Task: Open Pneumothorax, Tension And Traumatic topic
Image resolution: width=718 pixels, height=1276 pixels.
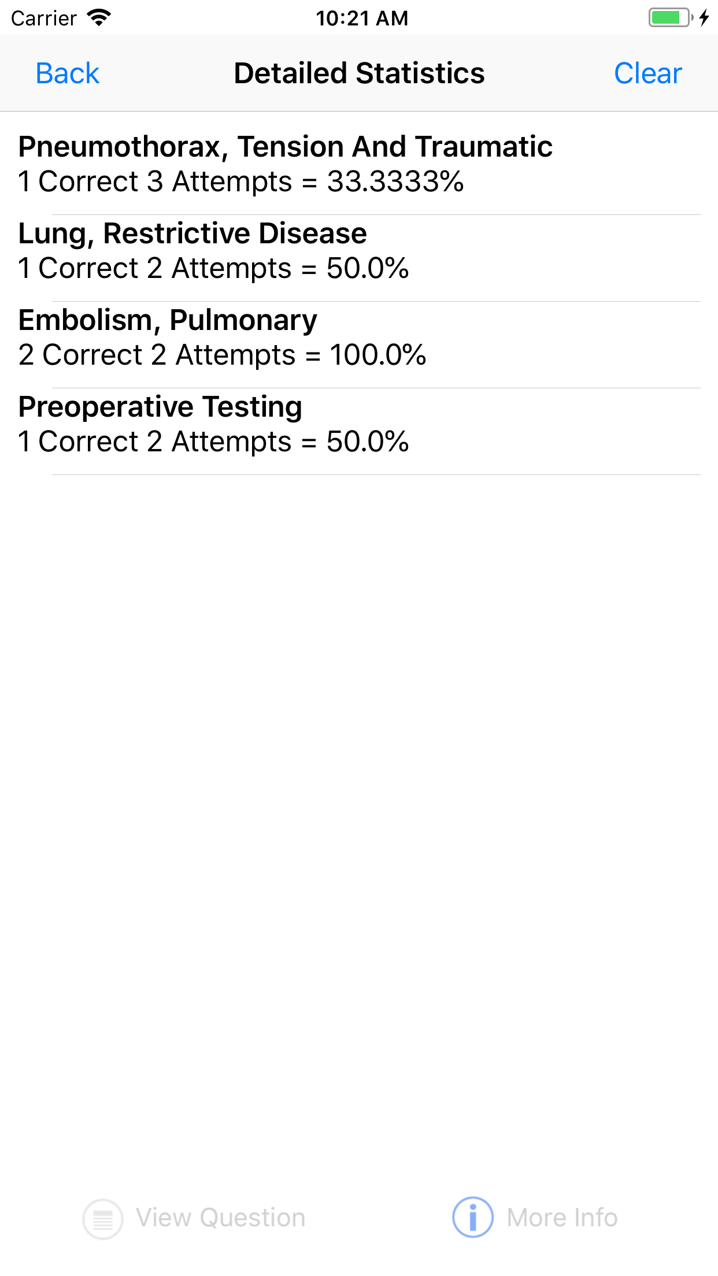Action: [285, 147]
